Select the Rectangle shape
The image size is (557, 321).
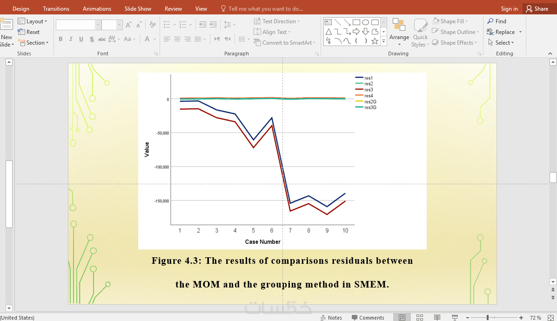click(356, 22)
